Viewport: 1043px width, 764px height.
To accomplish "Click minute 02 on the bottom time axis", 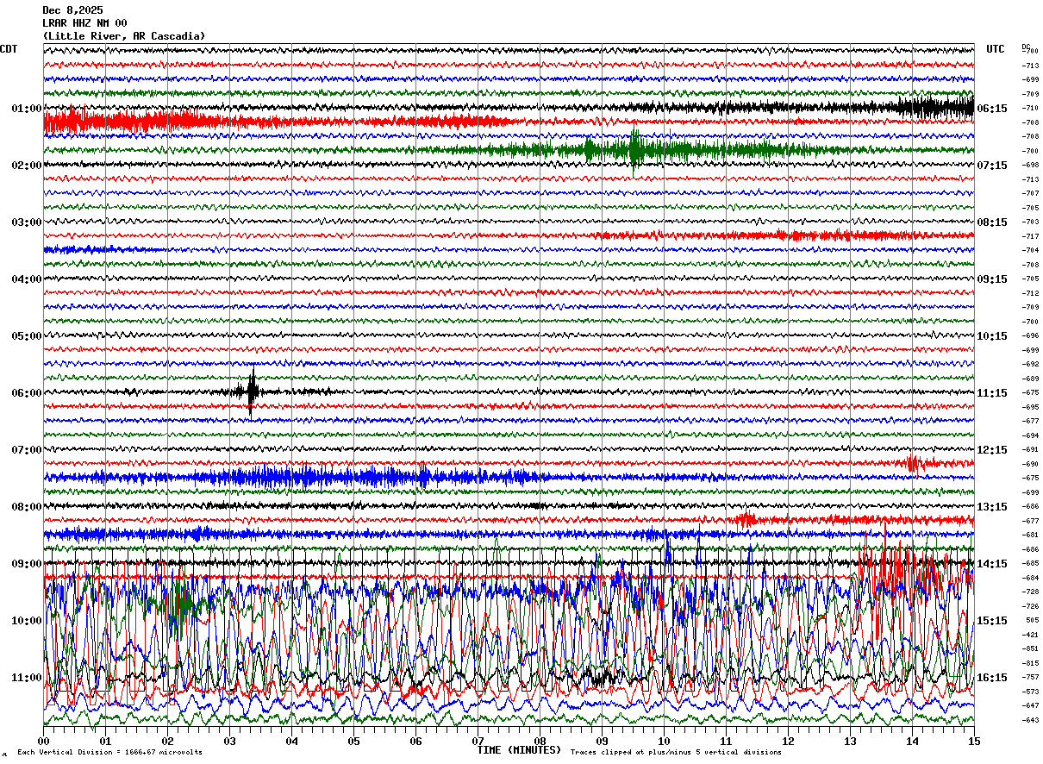I will pyautogui.click(x=167, y=741).
